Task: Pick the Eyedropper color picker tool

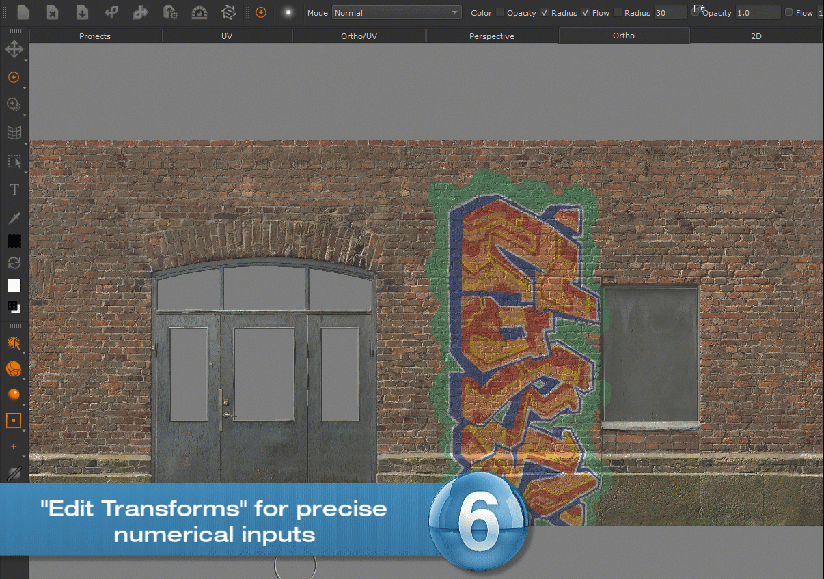Action: 14,217
